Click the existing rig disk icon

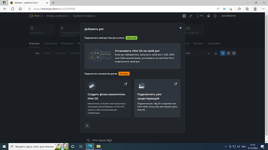pos(141,86)
